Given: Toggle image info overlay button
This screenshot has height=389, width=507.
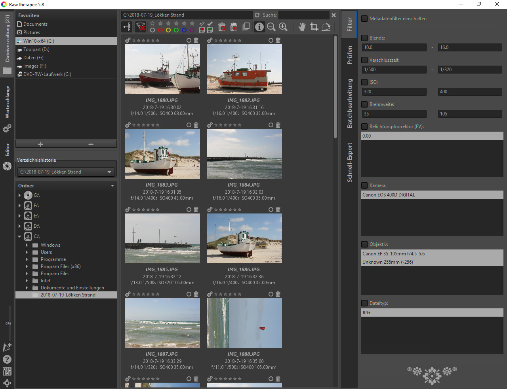Looking at the screenshot, I should tap(259, 27).
